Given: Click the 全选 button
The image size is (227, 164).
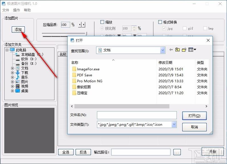Looking at the screenshot, I should click(66, 152).
